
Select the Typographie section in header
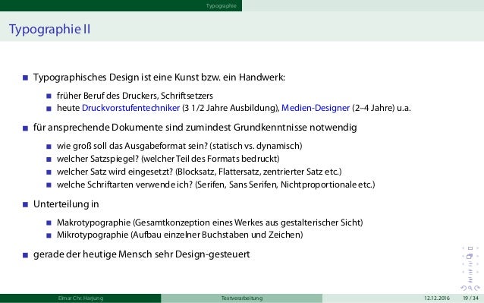(221, 5)
